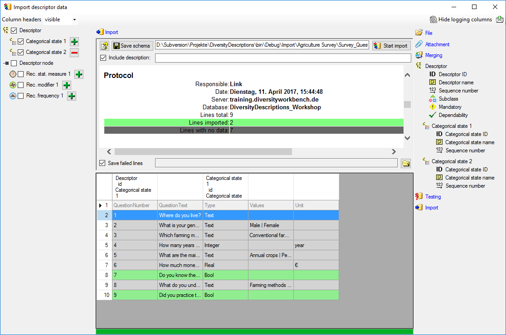
Task: Open the Attachment step in right panel
Action: pyautogui.click(x=437, y=44)
